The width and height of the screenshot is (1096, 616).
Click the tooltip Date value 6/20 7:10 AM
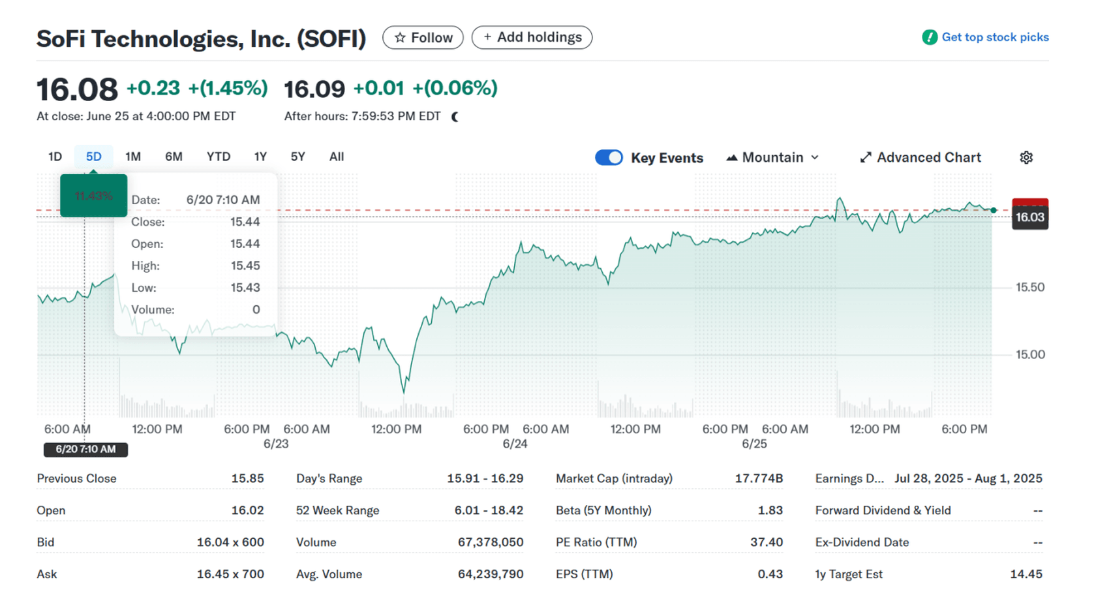click(x=223, y=200)
